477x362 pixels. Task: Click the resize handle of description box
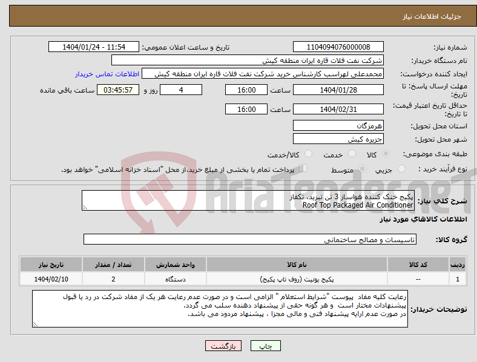click(85, 208)
